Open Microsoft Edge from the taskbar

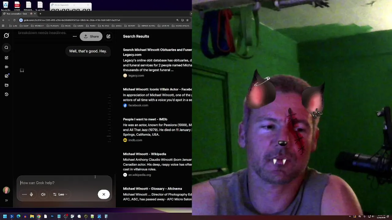pos(18,216)
